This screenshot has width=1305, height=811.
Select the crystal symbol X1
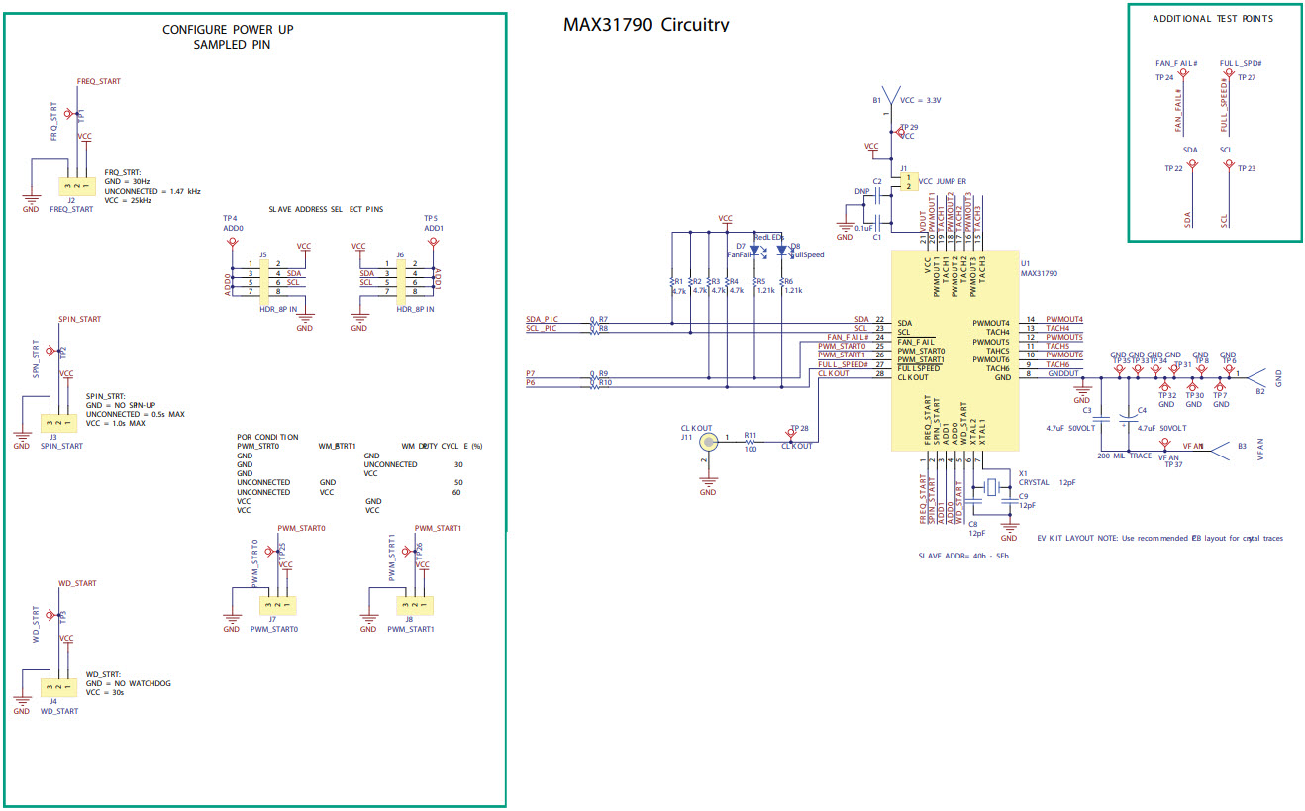pyautogui.click(x=990, y=485)
